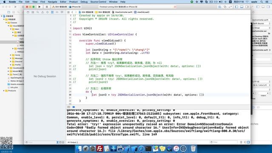272x153 pixels.
Task: Expand the Profile folder in the back navigator
Action: 11,65
